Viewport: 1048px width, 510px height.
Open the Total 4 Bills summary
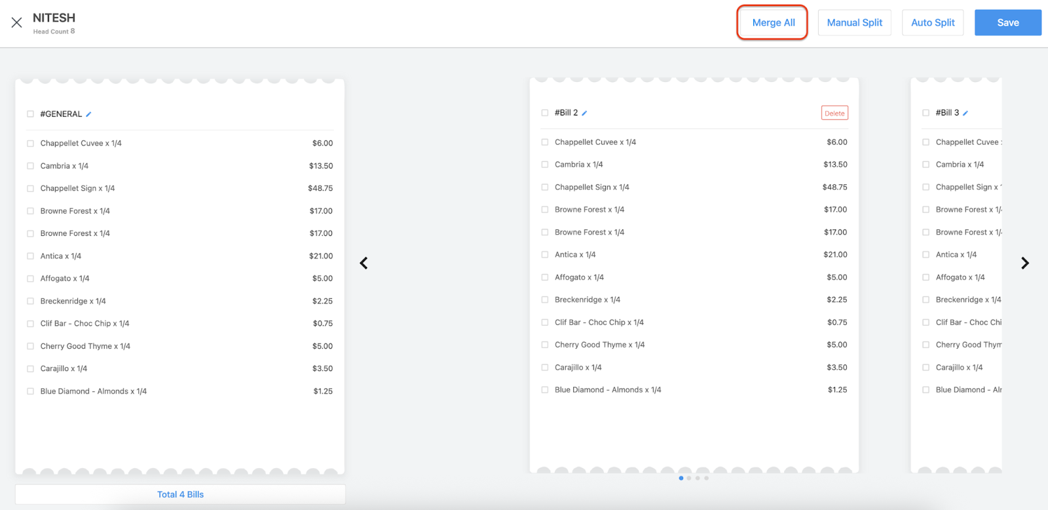[180, 494]
